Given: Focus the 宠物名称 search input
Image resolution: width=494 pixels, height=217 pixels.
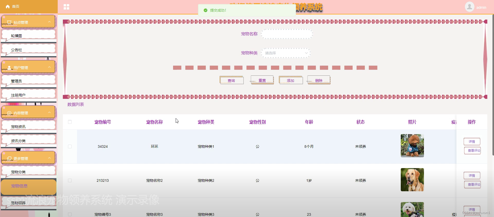Looking at the screenshot, I should [287, 34].
